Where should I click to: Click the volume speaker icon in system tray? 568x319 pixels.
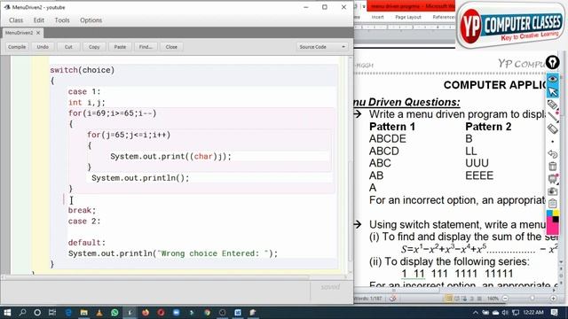[505, 312]
